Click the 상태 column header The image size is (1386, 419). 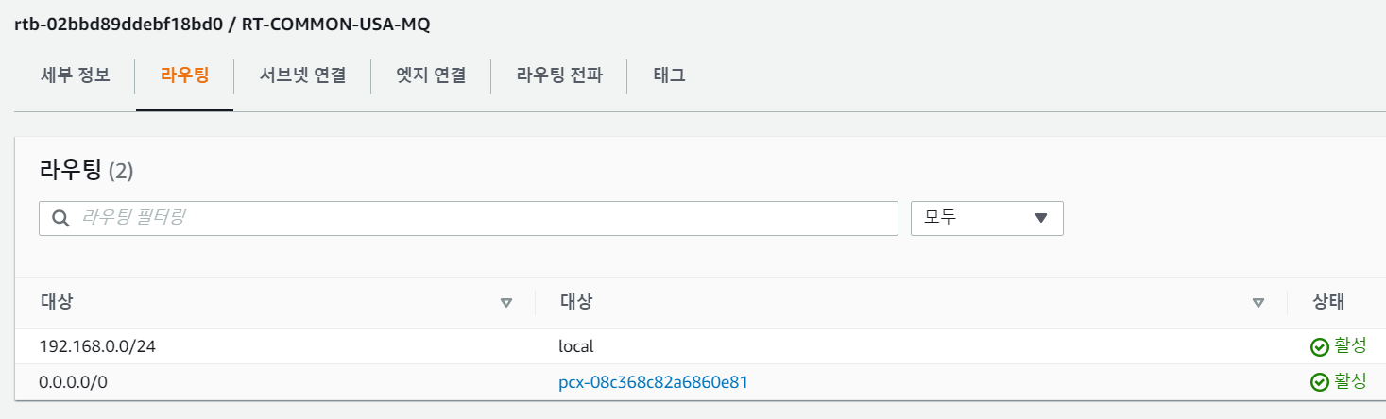tap(1328, 302)
